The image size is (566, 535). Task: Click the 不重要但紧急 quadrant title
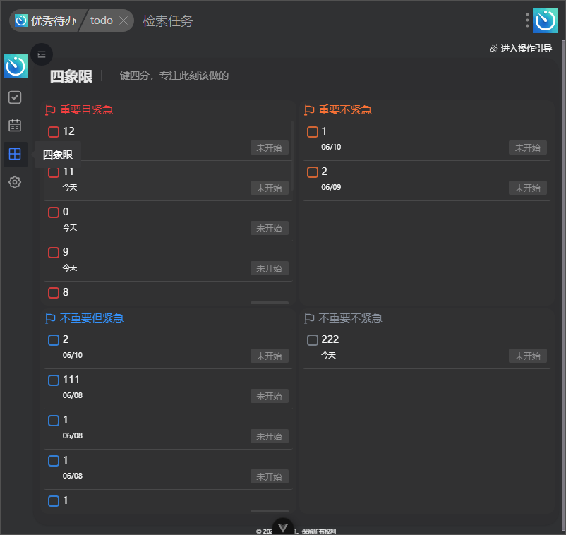(x=92, y=318)
